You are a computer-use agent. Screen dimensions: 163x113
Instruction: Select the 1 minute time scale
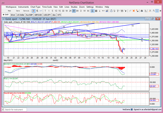click(x=49, y=11)
